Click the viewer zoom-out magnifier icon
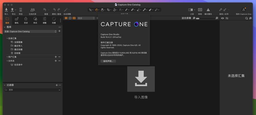The height and width of the screenshot is (115, 256). click(194, 18)
